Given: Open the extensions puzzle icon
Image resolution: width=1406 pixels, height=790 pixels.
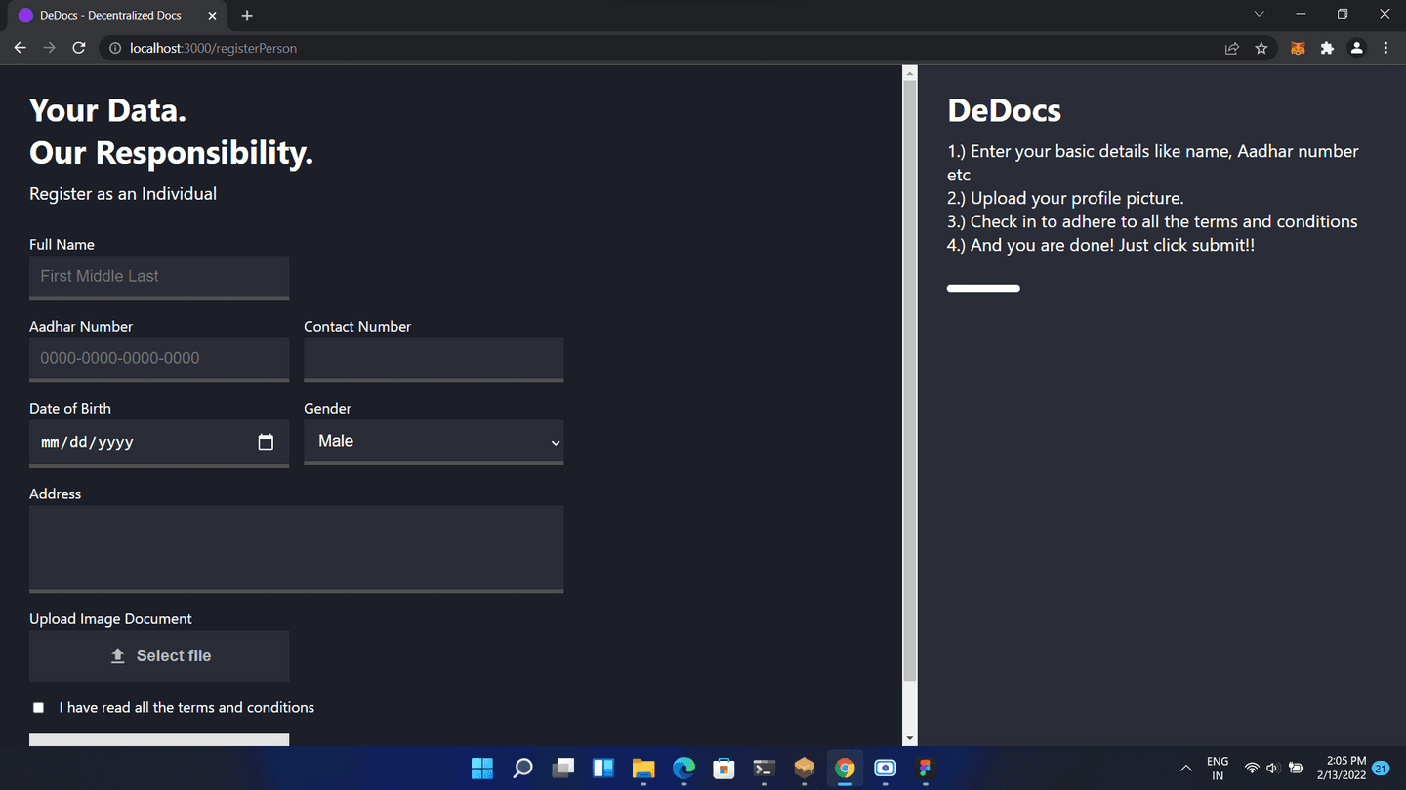Looking at the screenshot, I should 1327,48.
